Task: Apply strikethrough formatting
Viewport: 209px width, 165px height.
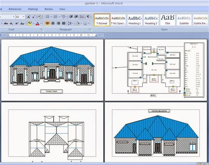Action: 6,23
